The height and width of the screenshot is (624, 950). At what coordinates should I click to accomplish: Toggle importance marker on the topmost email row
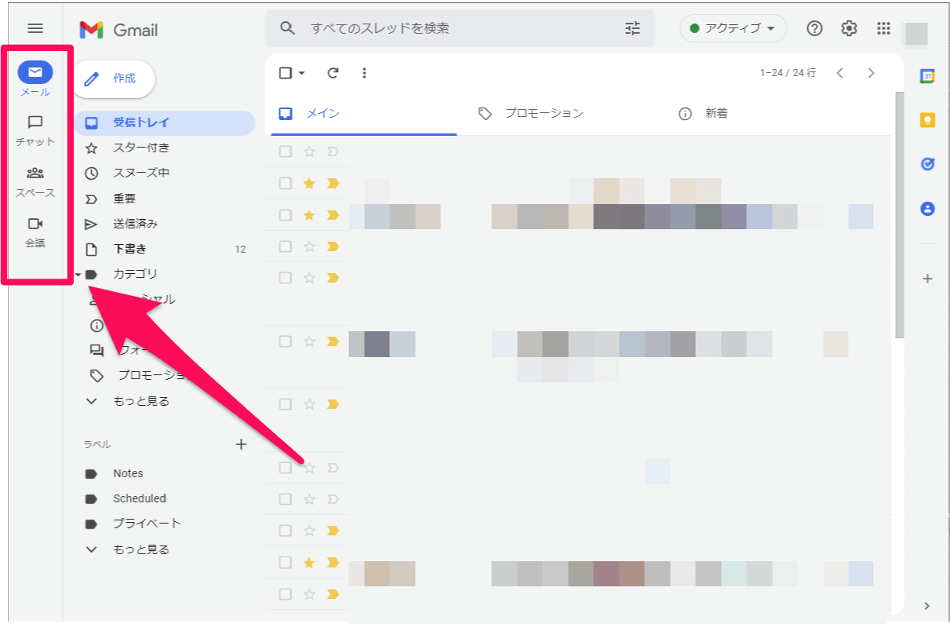332,151
